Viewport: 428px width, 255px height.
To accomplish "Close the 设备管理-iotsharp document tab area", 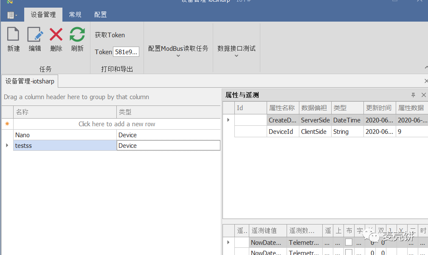I will point(426,81).
